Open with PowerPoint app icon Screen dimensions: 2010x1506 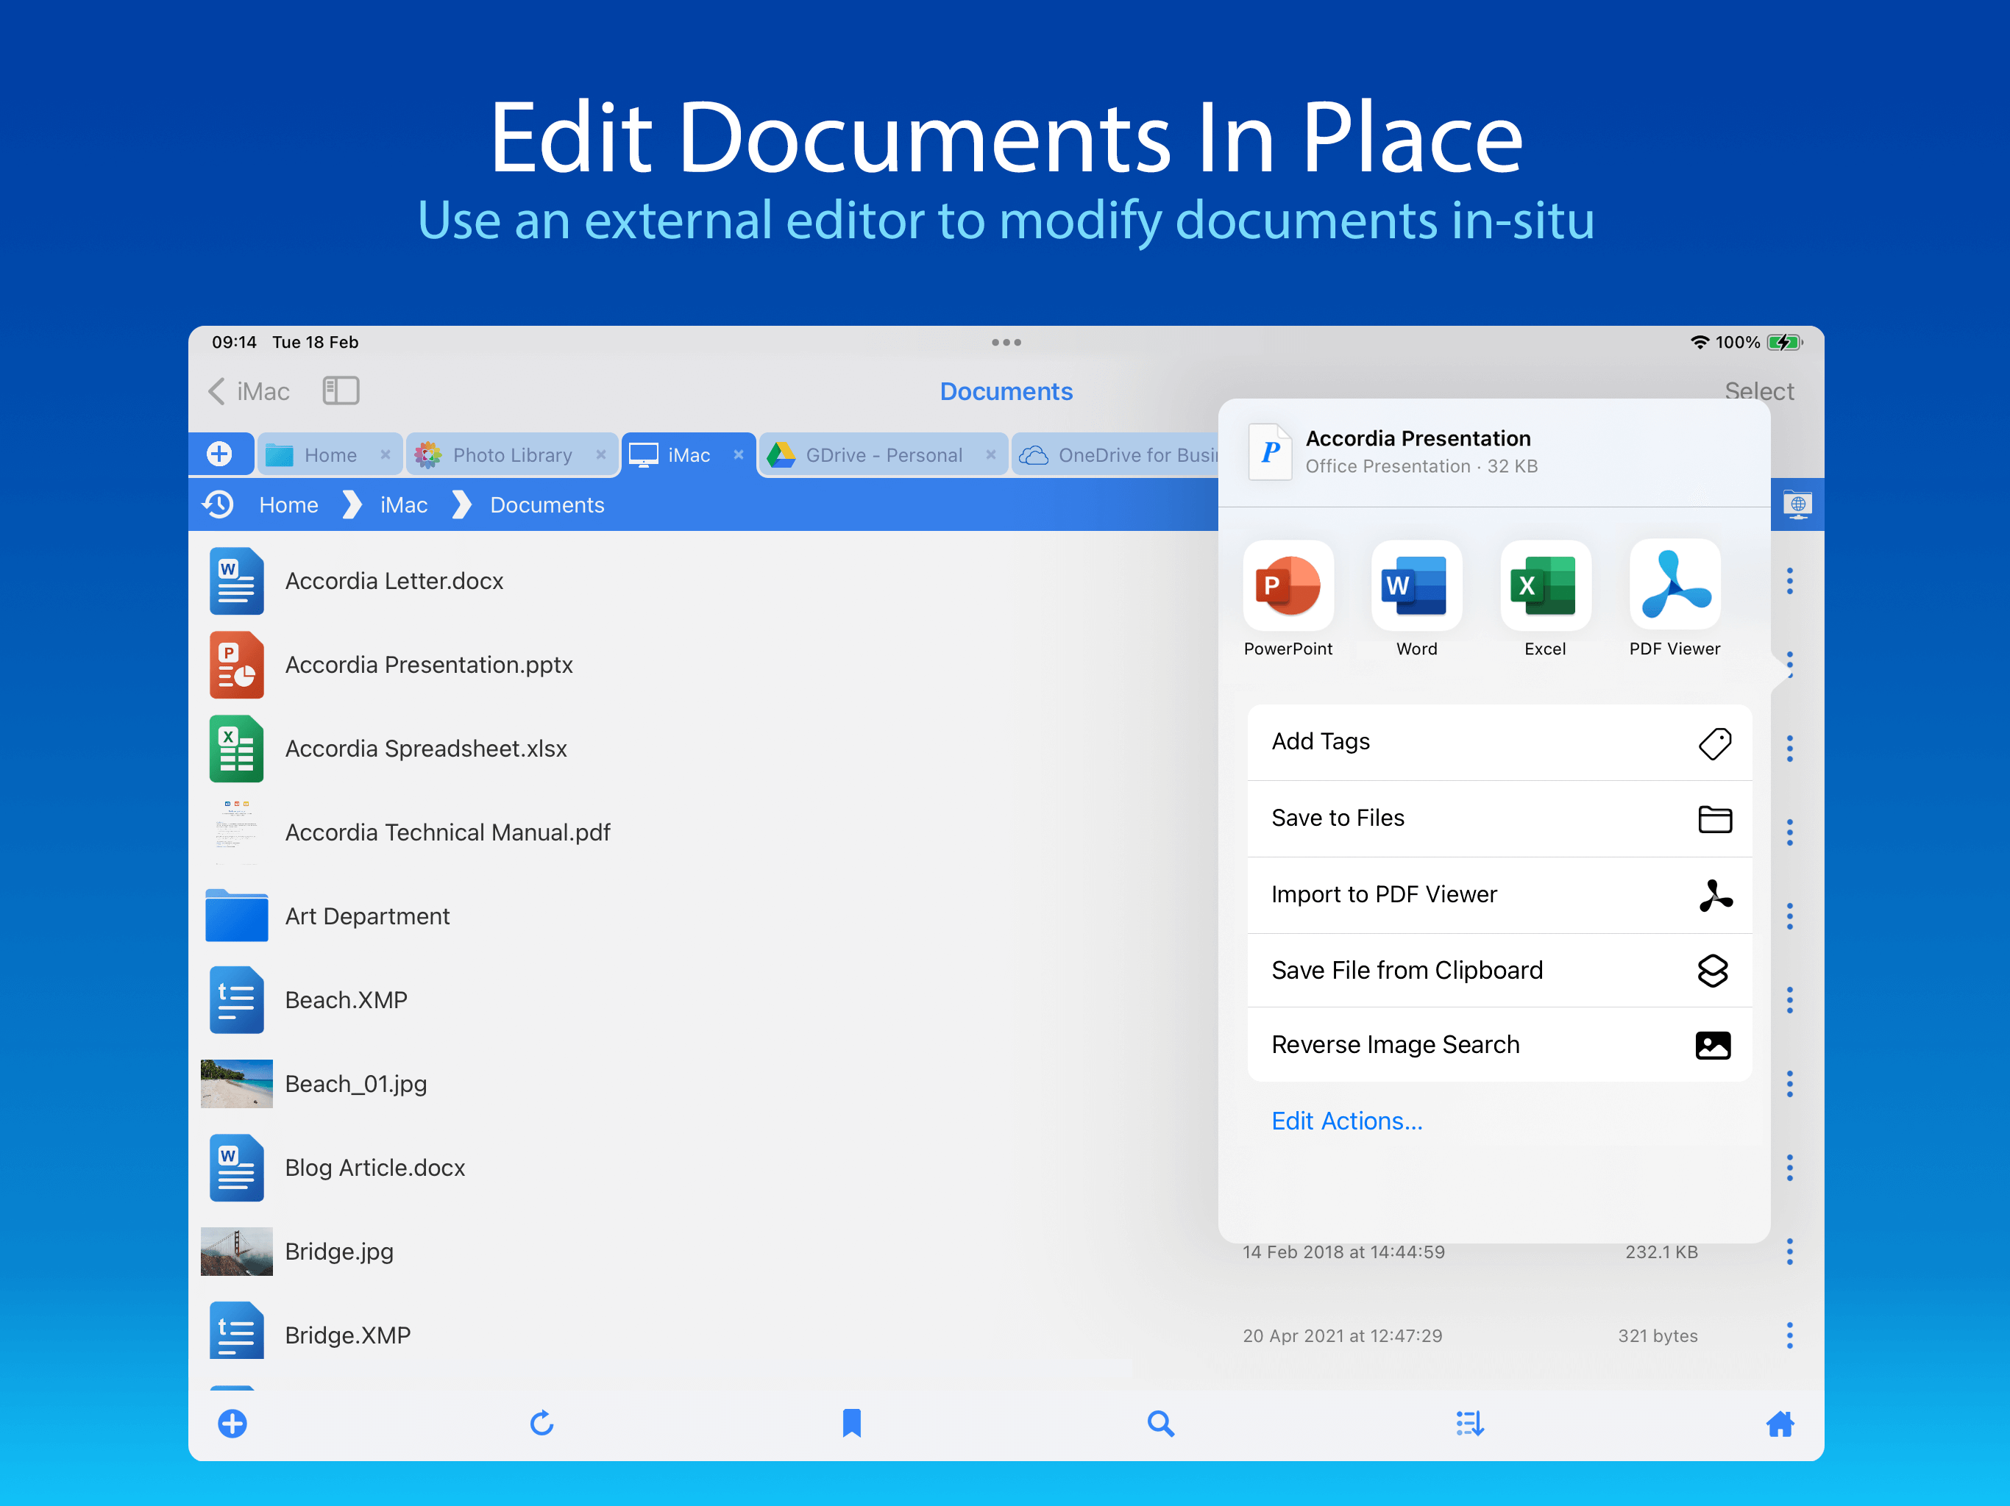1288,587
